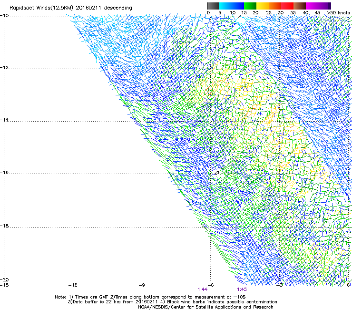The width and height of the screenshot is (352, 310).
Task: Click the word 'descending' in the title
Action: pyautogui.click(x=118, y=8)
